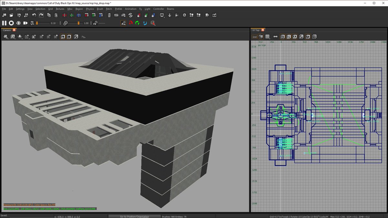Pause the FX playback

pos(4,23)
